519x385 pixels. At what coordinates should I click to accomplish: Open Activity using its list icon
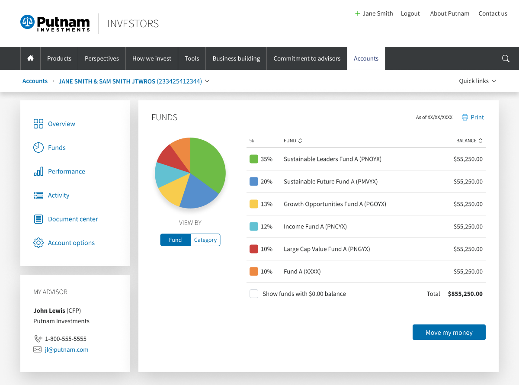(x=38, y=195)
